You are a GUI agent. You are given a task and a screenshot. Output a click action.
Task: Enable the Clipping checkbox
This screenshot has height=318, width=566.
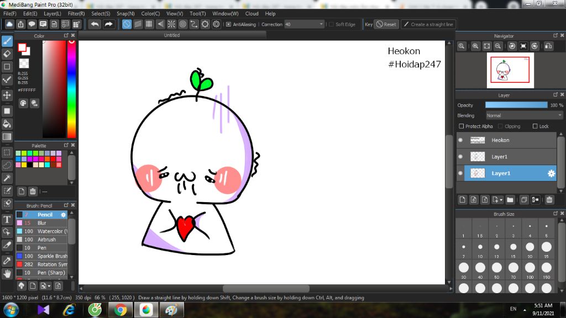point(500,126)
